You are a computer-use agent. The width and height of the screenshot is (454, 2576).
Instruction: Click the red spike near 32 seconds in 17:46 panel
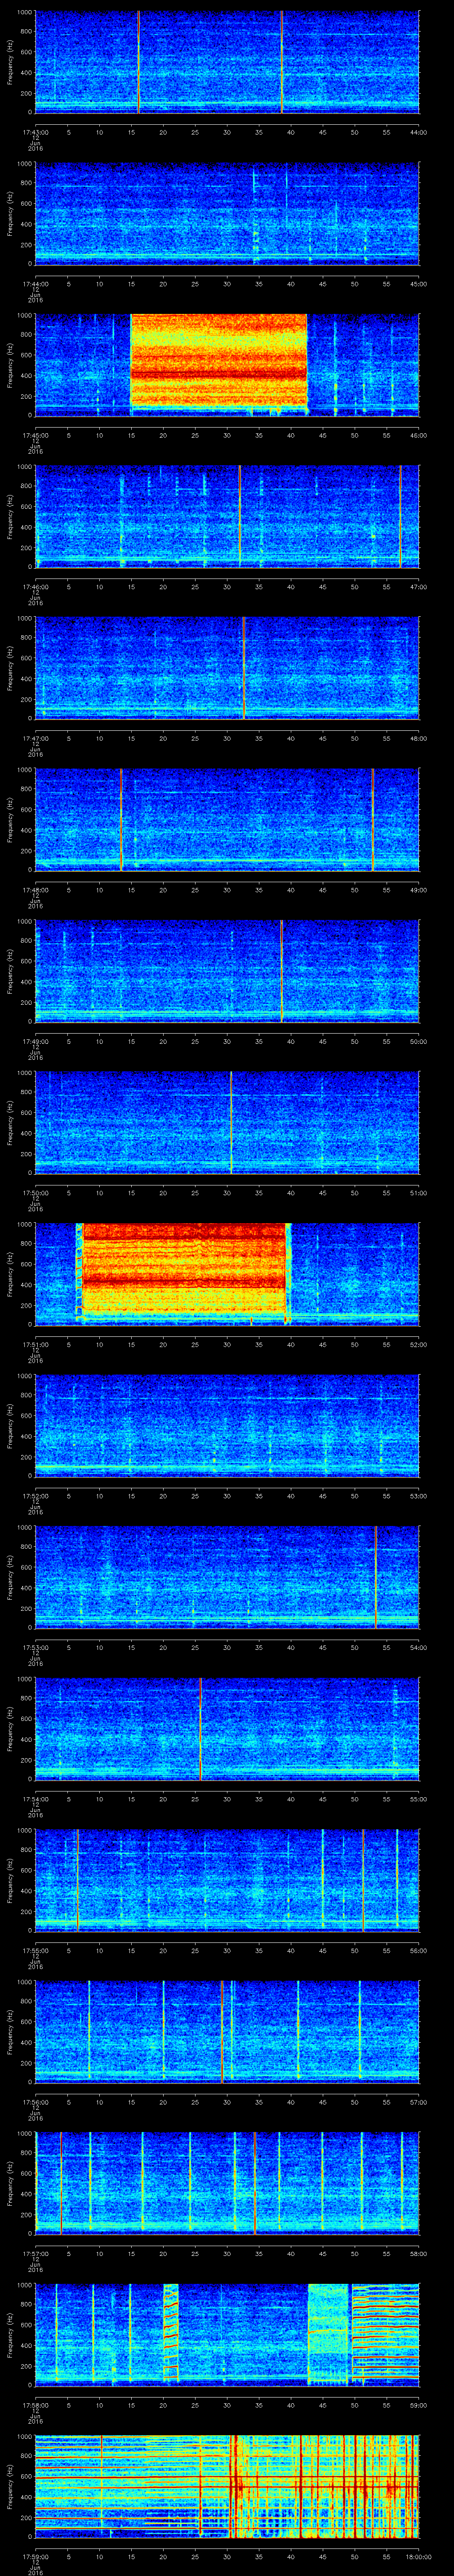239,516
